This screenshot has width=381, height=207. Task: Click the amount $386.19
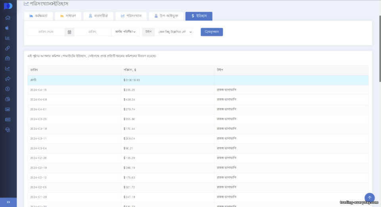[x=129, y=168]
